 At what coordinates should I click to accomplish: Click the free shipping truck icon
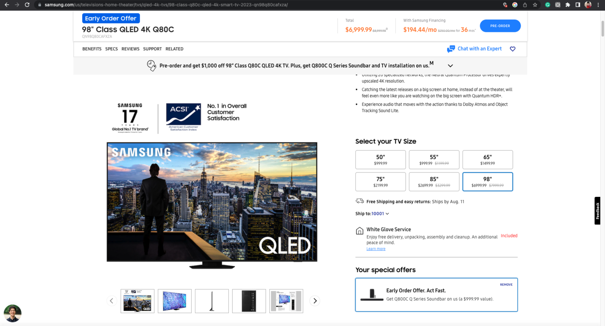(x=359, y=201)
